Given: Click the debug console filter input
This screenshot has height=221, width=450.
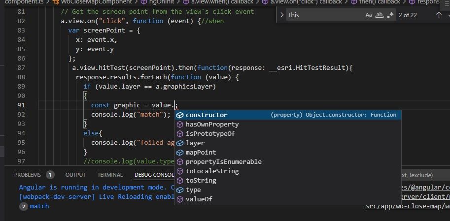Looking at the screenshot, I should click(x=425, y=175).
